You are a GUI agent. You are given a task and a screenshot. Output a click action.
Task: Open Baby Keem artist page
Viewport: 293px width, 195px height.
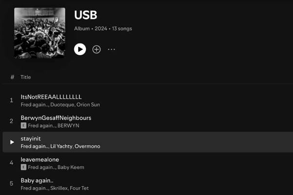71,167
